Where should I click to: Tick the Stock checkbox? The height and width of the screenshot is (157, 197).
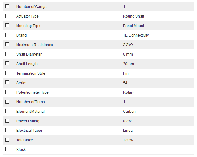[7, 149]
